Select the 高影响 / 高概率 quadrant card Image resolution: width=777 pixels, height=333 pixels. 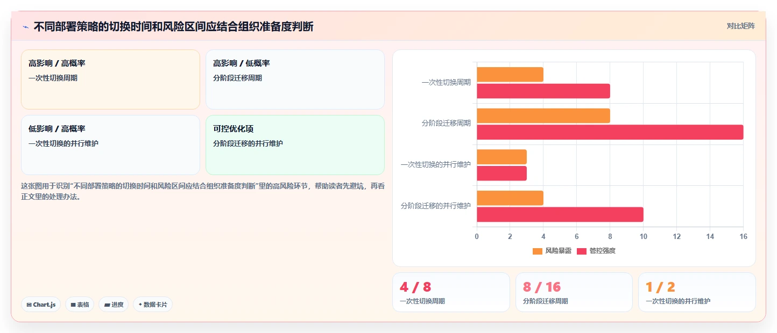[110, 79]
